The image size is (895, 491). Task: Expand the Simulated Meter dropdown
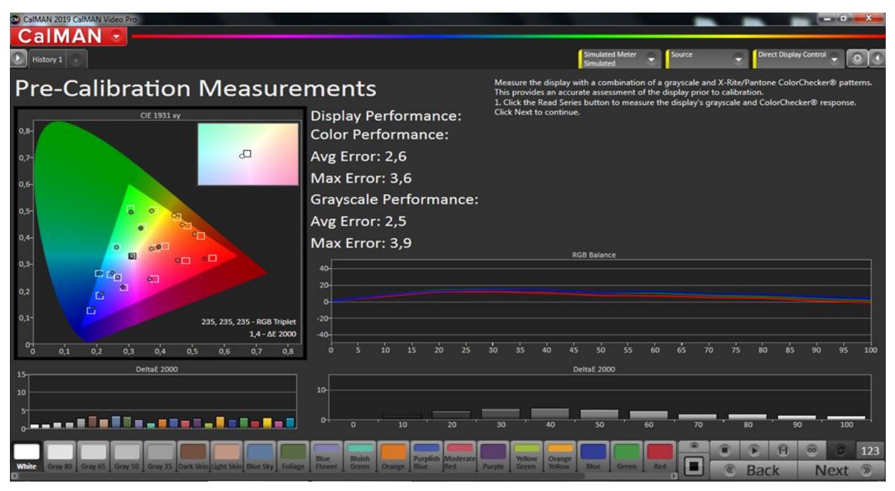pos(652,59)
